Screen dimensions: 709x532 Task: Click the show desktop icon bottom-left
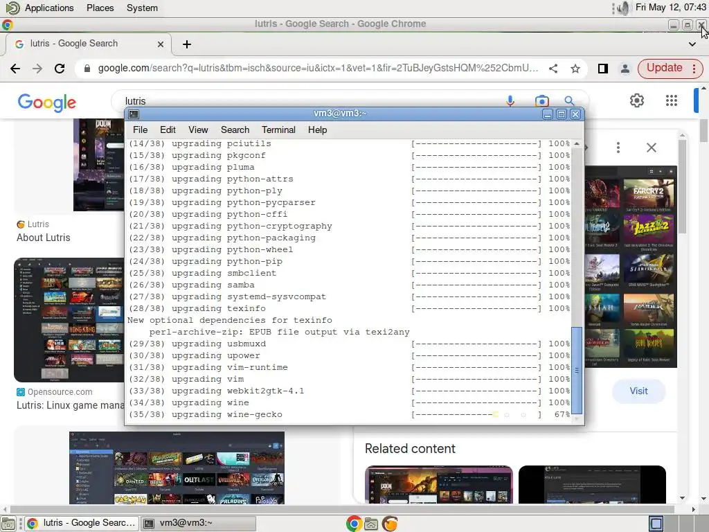(x=8, y=524)
